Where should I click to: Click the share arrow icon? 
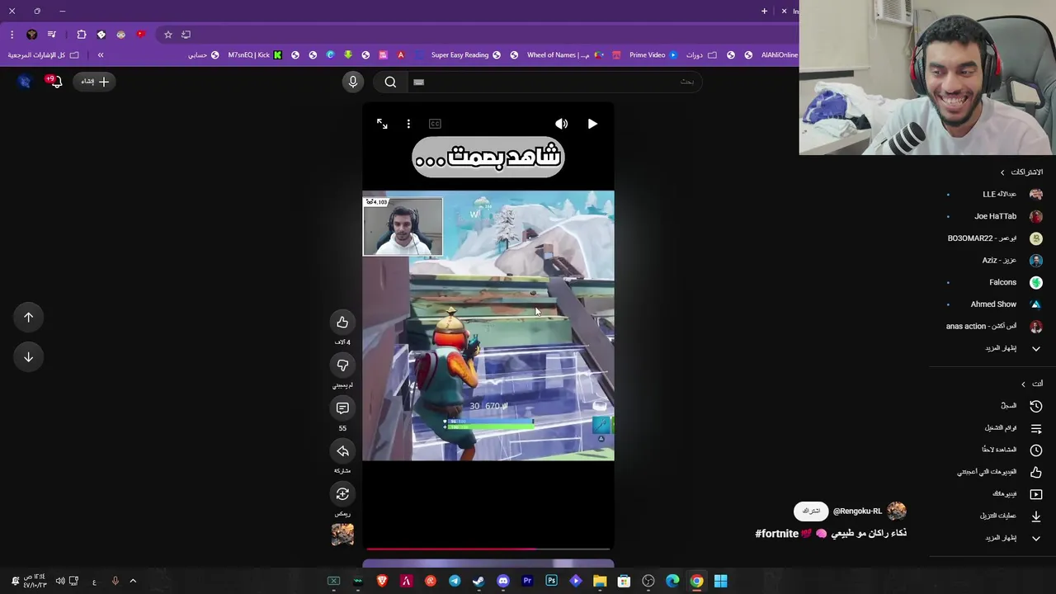(342, 451)
